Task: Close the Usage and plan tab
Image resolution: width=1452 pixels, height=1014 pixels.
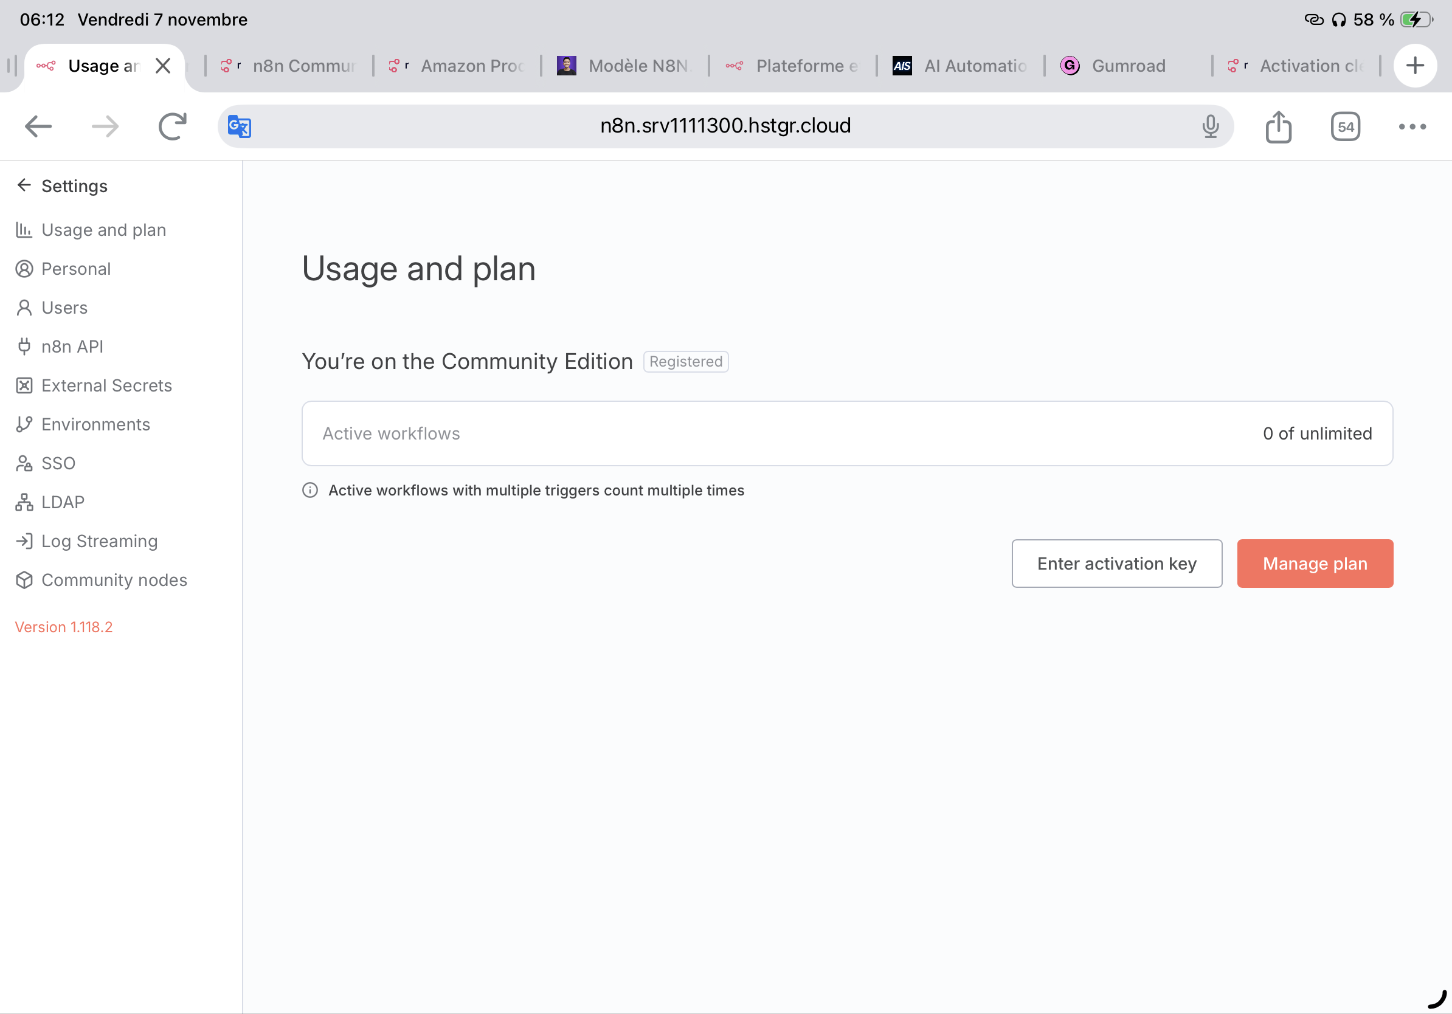Action: 163,66
